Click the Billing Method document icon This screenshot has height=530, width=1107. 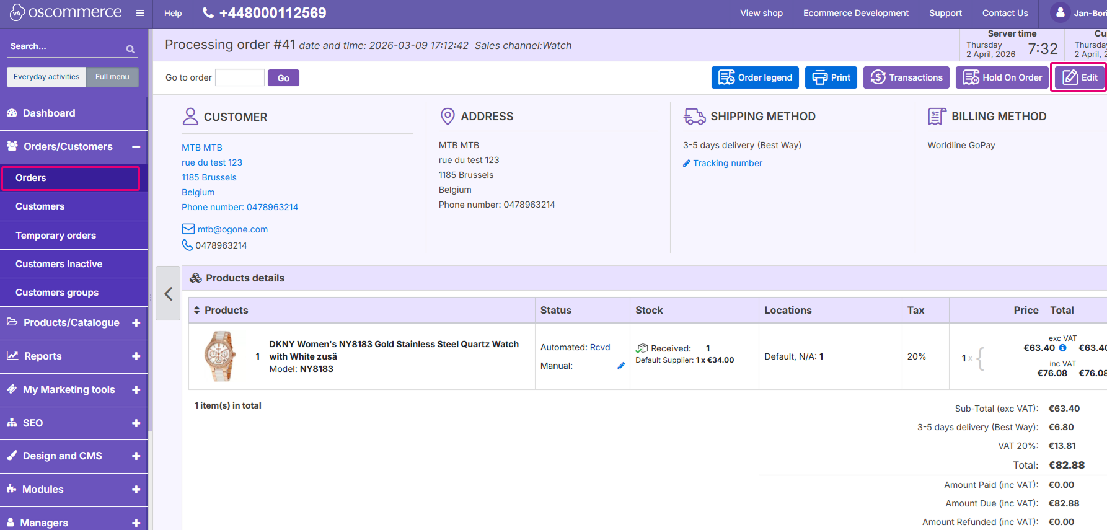(x=937, y=116)
